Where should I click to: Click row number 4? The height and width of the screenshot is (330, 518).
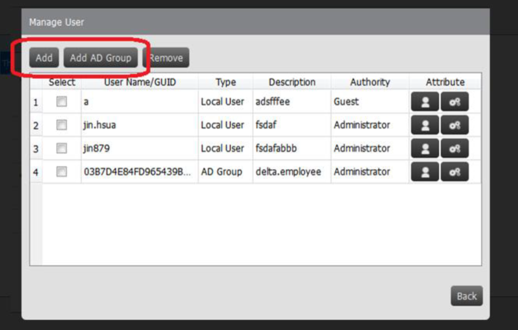click(x=36, y=172)
